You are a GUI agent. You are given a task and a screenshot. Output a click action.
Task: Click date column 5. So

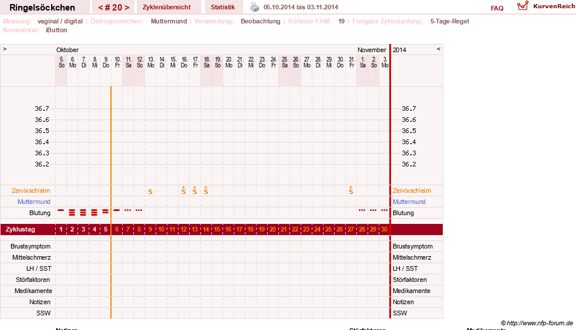point(61,62)
